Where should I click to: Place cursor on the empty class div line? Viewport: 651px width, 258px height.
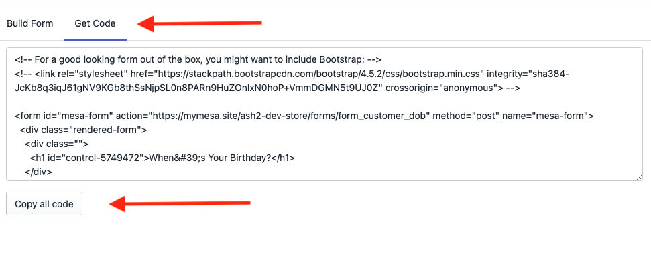point(57,144)
